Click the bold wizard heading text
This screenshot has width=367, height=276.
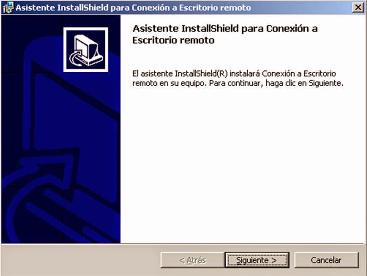tap(225, 34)
